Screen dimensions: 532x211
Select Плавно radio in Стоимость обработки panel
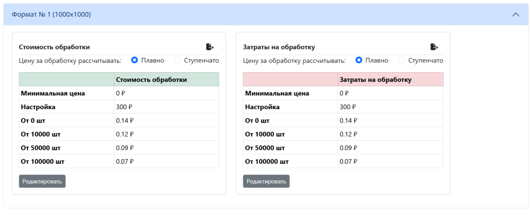coord(135,60)
